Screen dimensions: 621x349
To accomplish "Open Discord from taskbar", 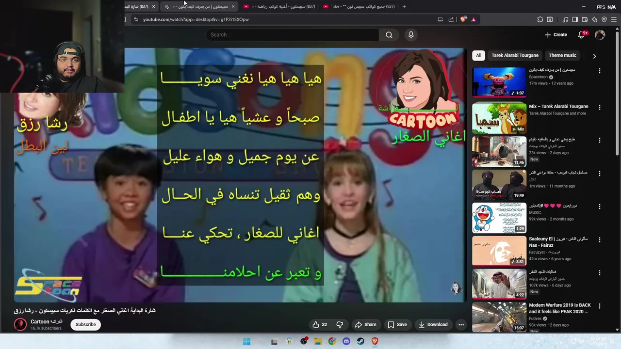I will click(346, 341).
